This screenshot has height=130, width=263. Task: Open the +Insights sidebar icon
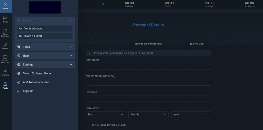click(x=5, y=71)
